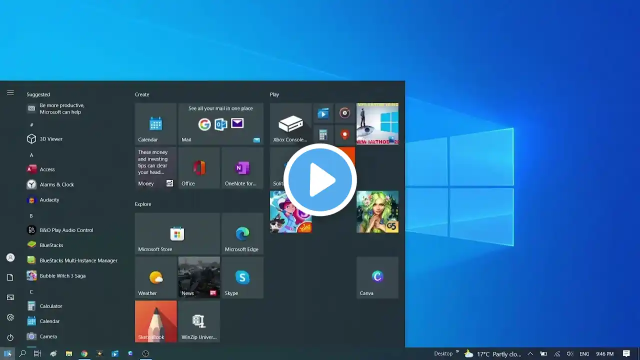Viewport: 640px width, 360px height.
Task: Open the weather widget showing 17°C
Action: coord(493,354)
